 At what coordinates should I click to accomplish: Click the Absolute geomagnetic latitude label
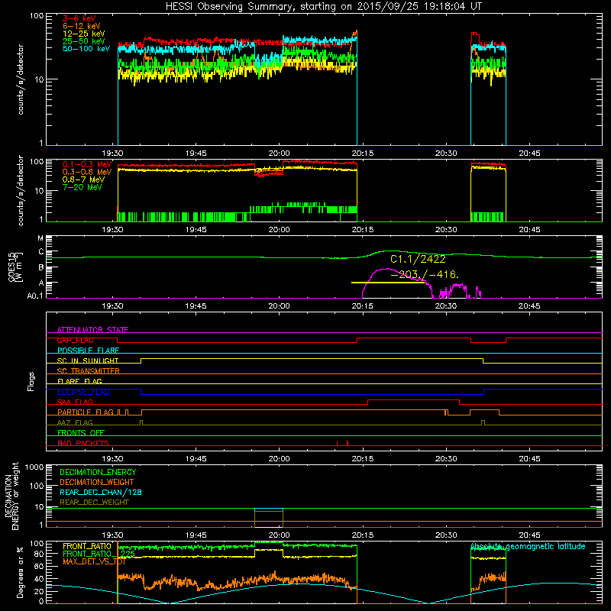pos(528,546)
